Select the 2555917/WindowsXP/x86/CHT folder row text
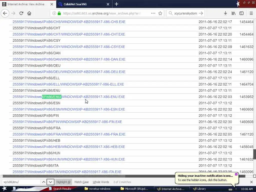 click(x=36, y=28)
